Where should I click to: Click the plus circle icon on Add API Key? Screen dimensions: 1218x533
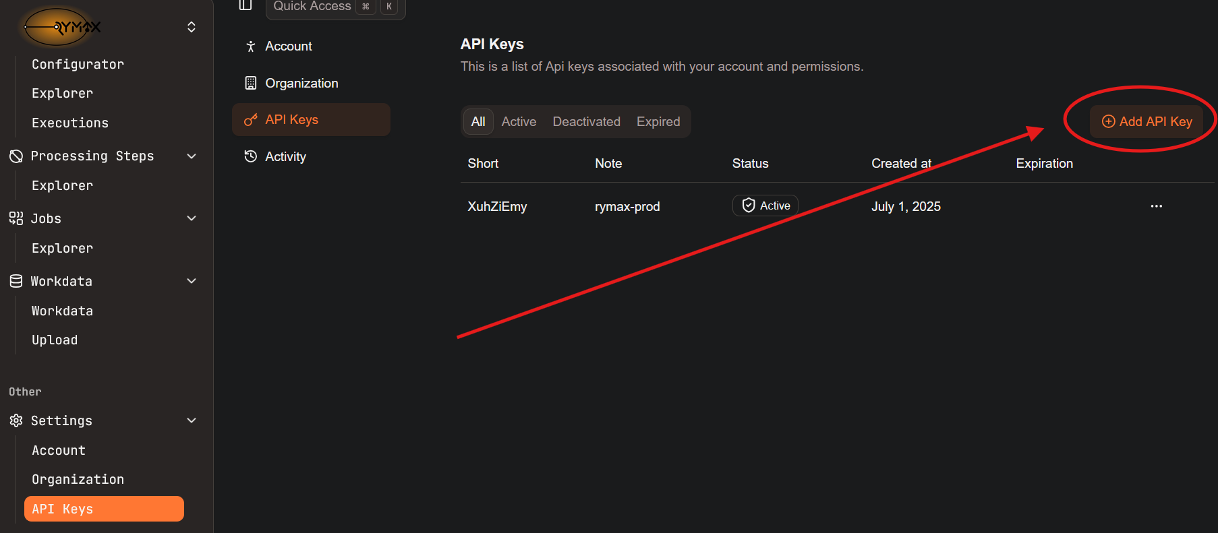(1108, 121)
